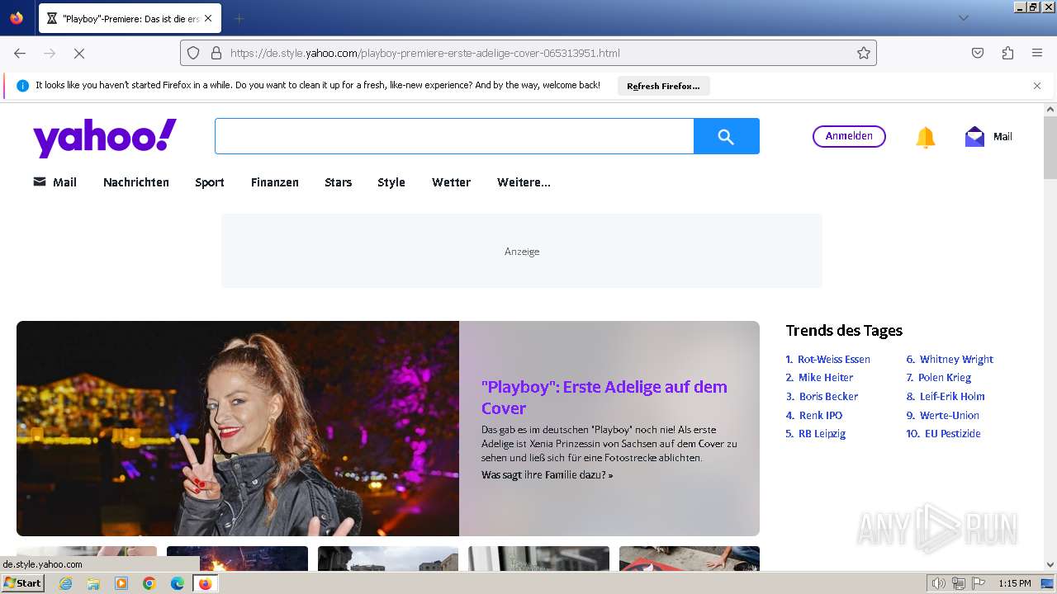Bookmark this page with the star

tap(864, 53)
